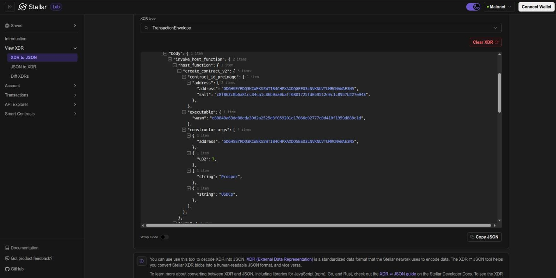Click the GitHub icon in sidebar
556x278 pixels.
tap(7, 269)
